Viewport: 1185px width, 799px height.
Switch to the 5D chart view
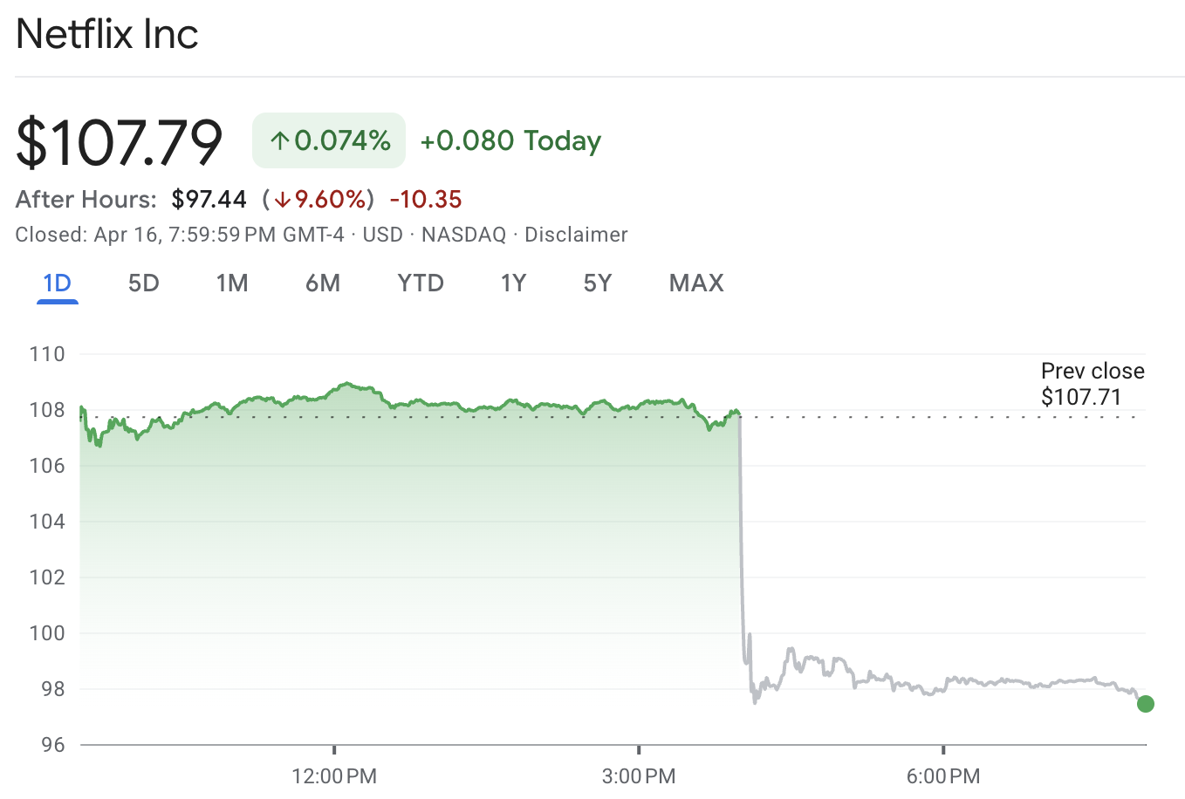[x=143, y=283]
